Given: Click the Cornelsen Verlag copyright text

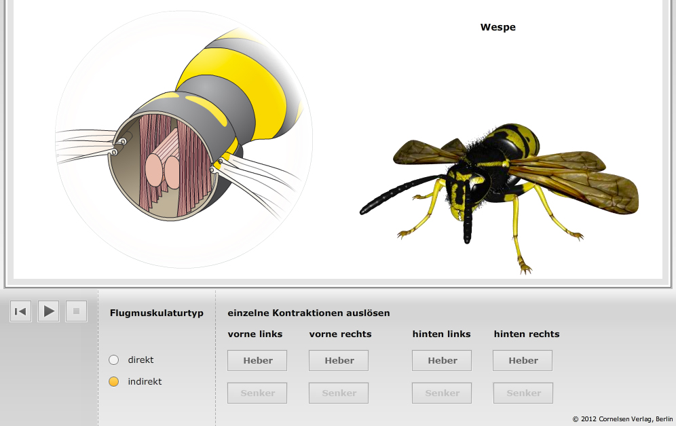Looking at the screenshot, I should tap(622, 419).
